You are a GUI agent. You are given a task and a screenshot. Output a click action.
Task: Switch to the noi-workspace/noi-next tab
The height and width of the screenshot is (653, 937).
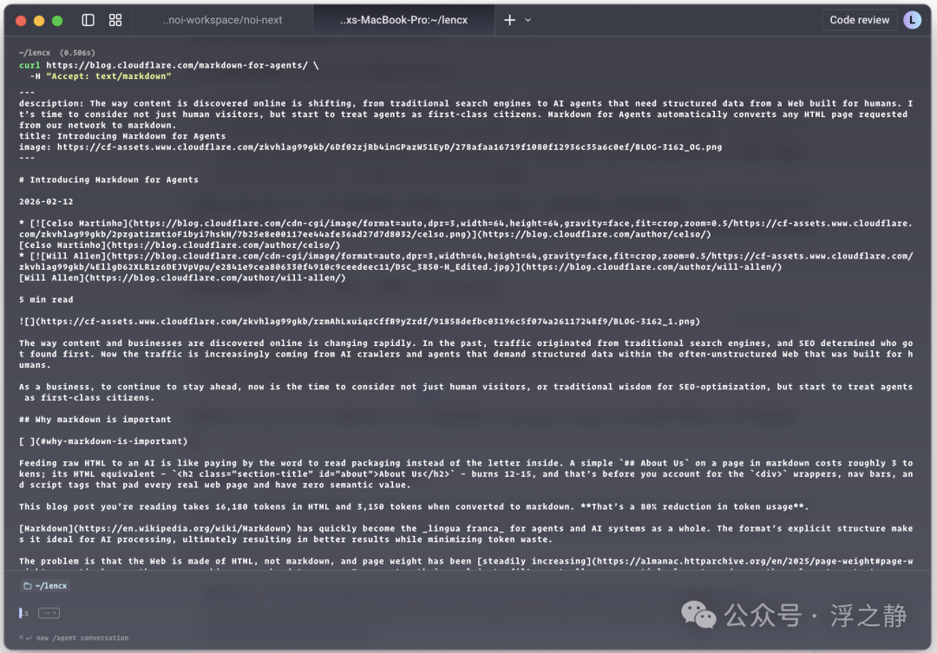click(x=222, y=20)
